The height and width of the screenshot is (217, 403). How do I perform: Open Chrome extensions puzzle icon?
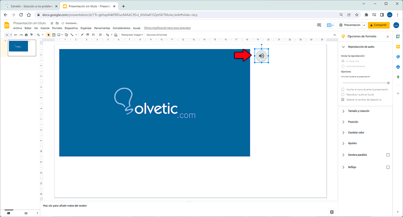click(366, 15)
